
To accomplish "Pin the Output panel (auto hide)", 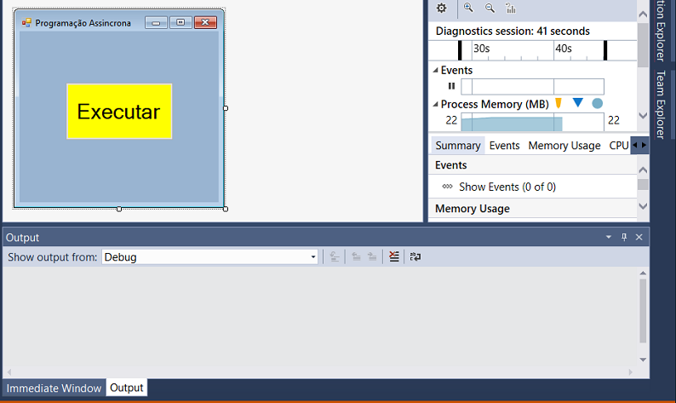I will pyautogui.click(x=624, y=237).
